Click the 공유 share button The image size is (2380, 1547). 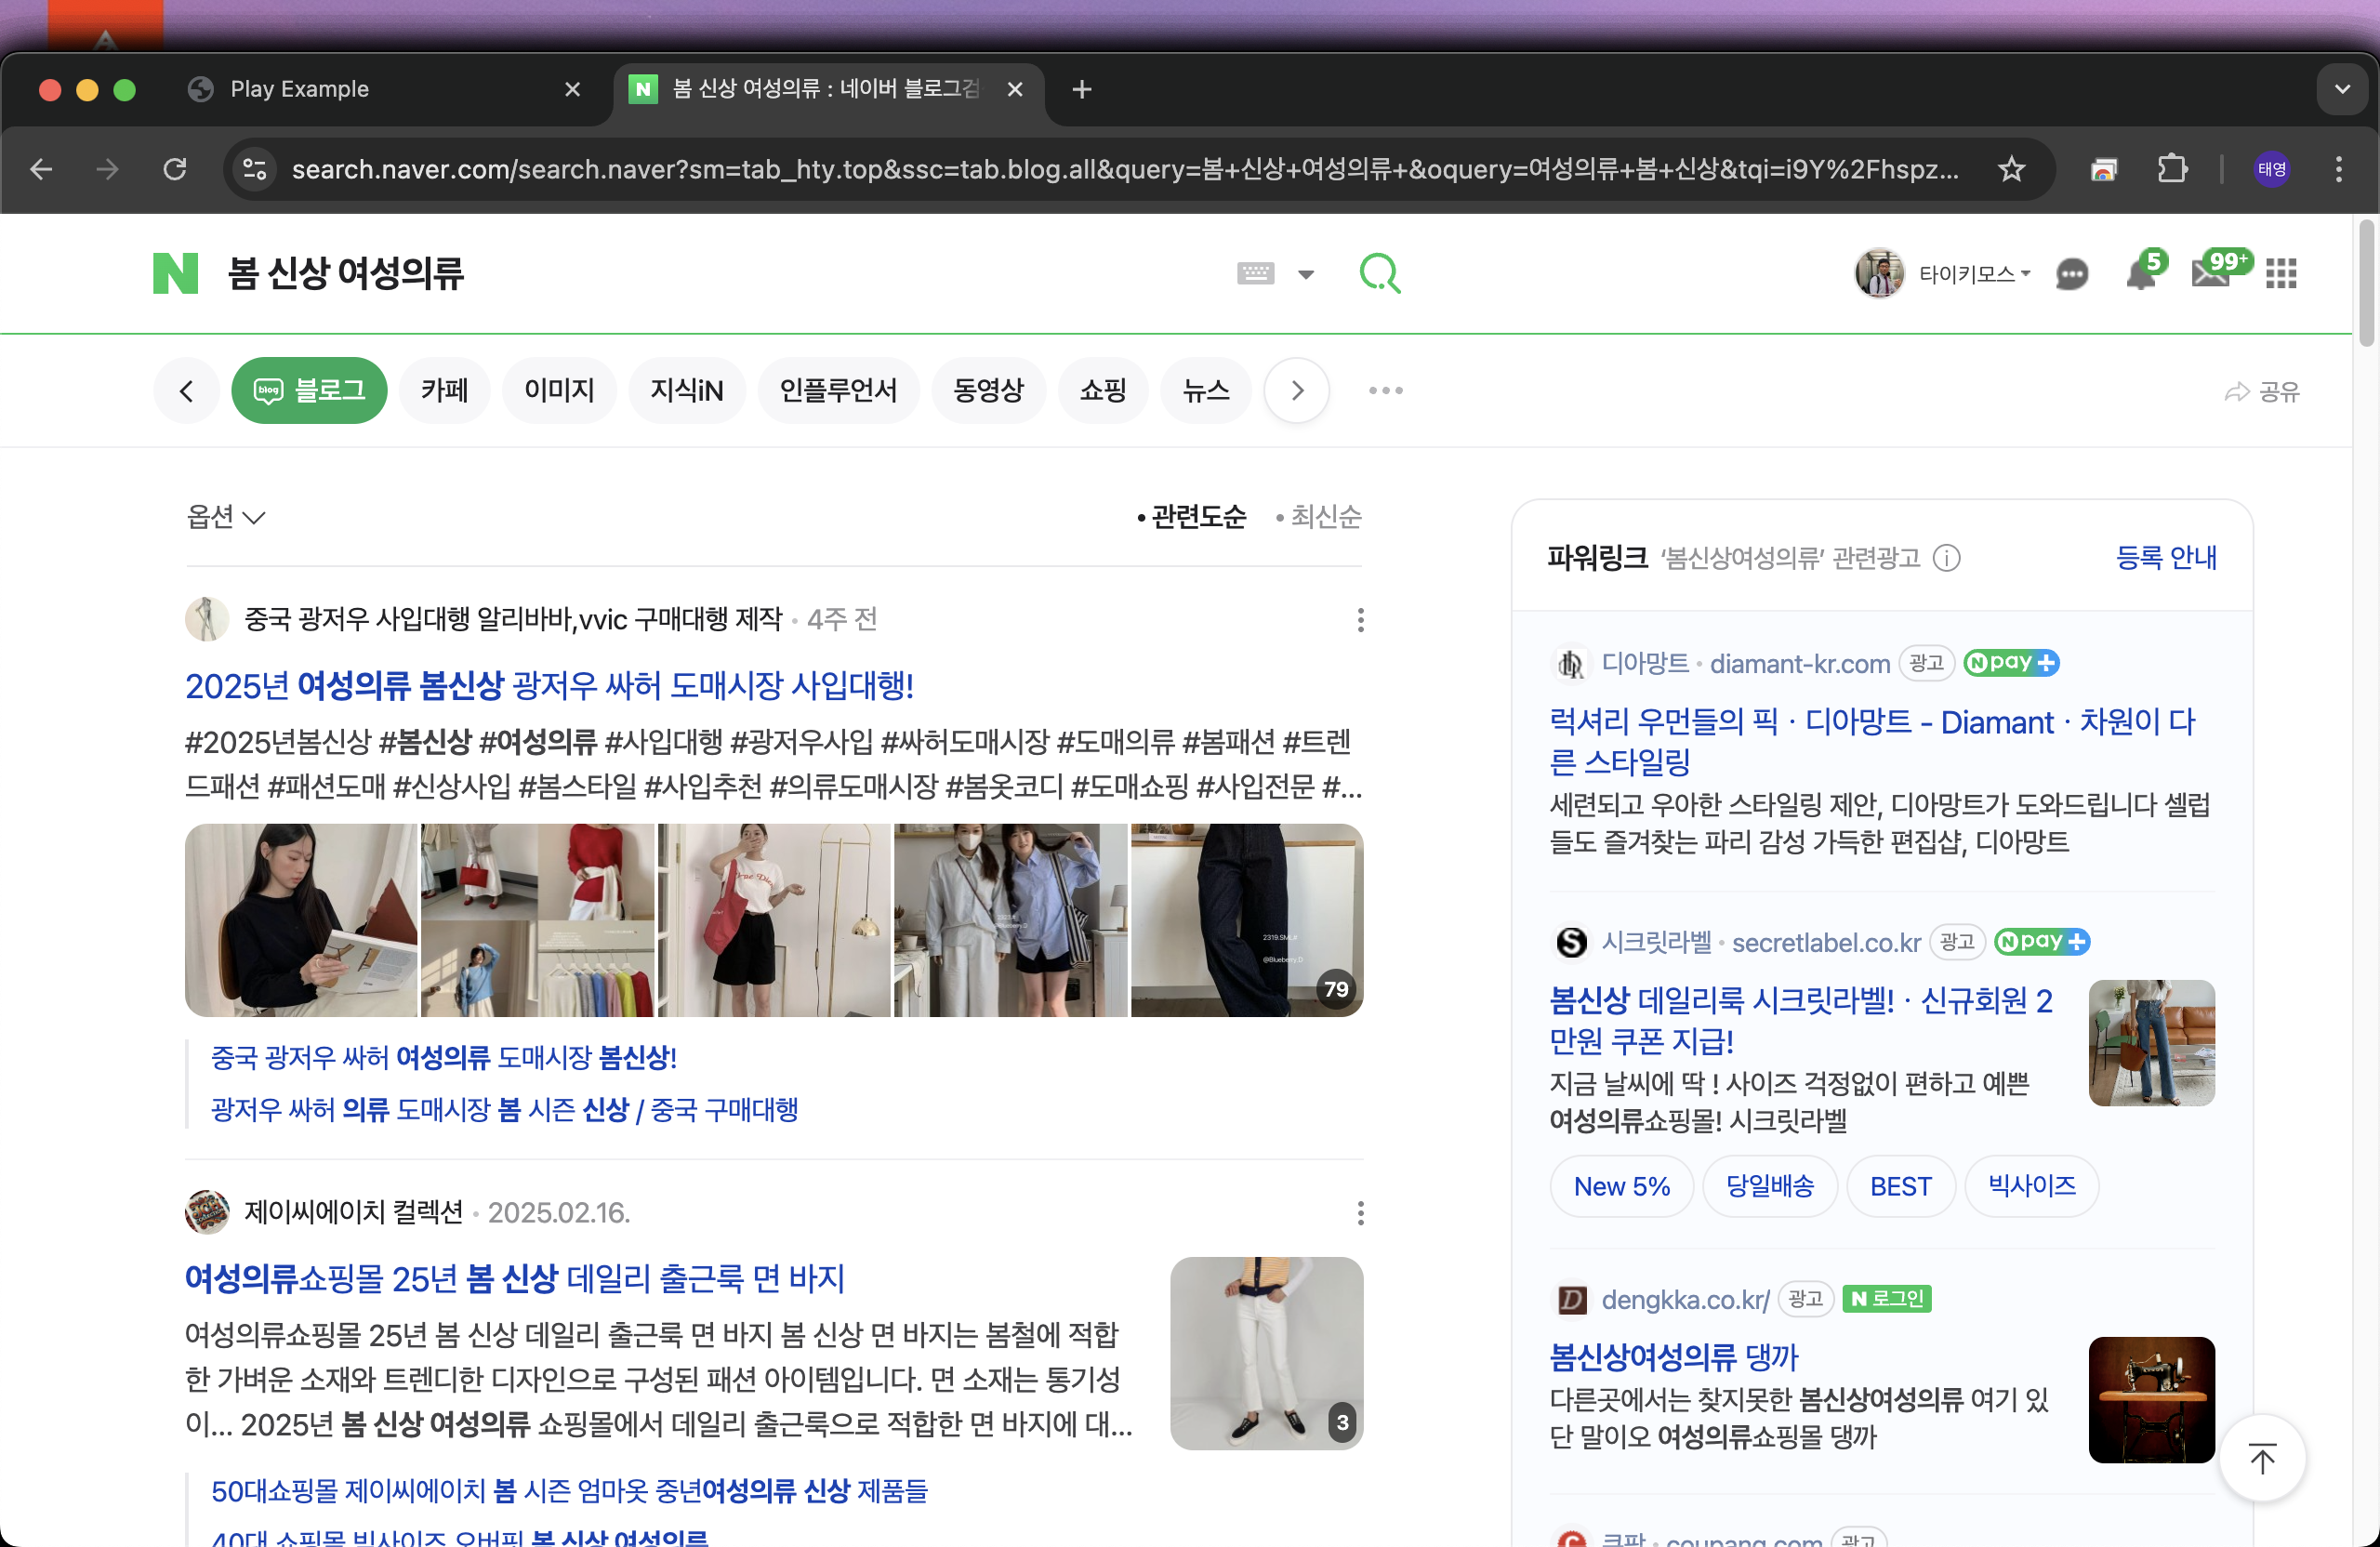click(x=2262, y=391)
